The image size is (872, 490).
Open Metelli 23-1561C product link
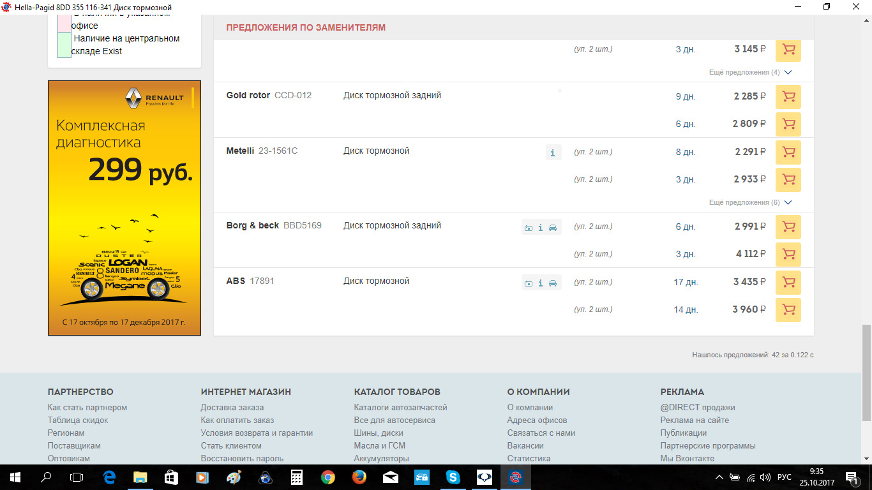262,151
